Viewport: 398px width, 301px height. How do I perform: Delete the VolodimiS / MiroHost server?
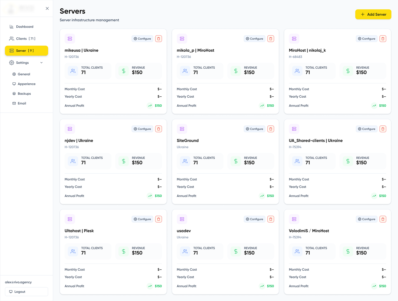383,219
